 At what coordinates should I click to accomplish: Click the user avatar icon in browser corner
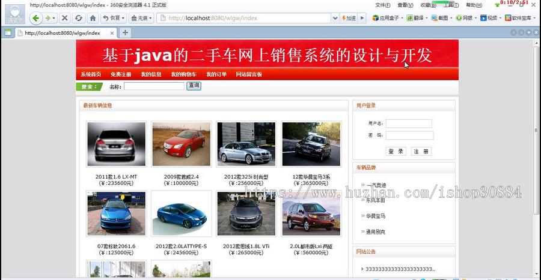click(x=15, y=14)
